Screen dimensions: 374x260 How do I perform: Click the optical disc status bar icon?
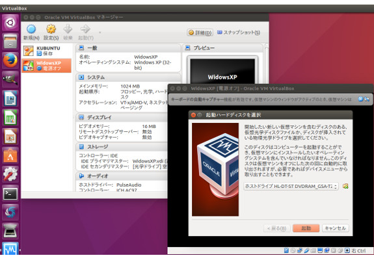coord(293,250)
